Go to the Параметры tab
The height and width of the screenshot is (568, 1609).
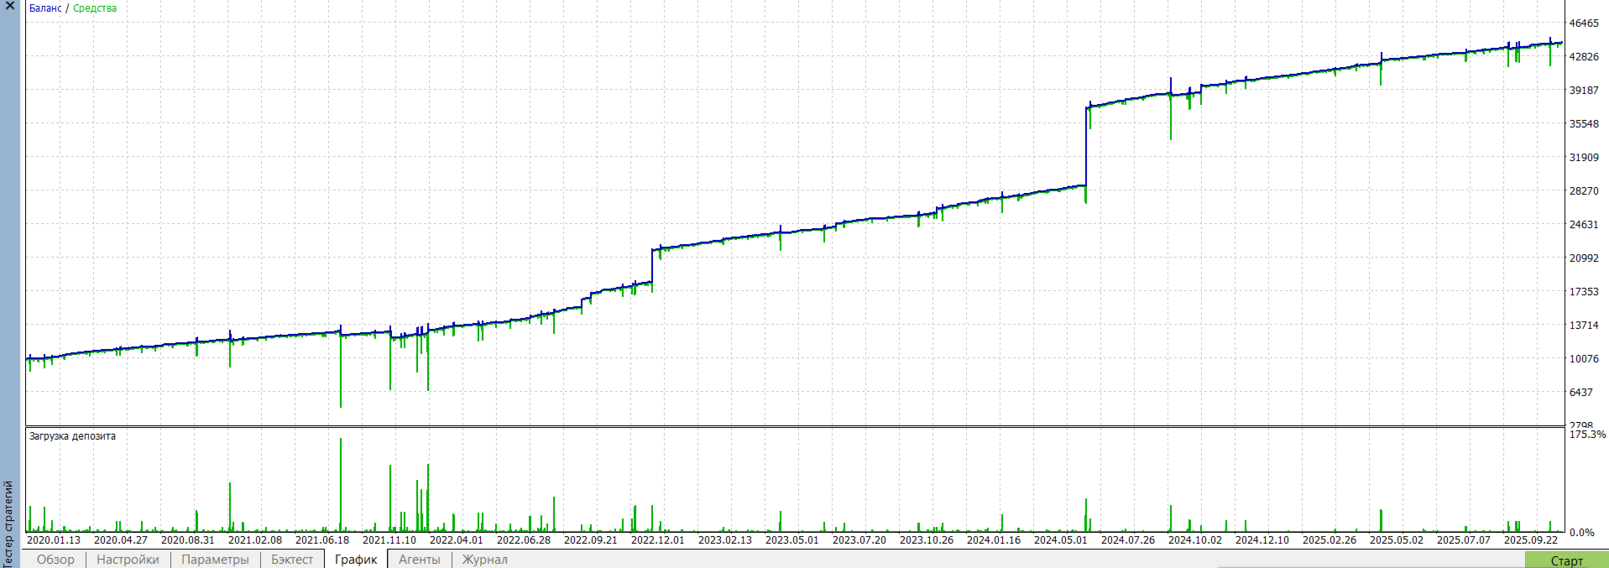215,560
